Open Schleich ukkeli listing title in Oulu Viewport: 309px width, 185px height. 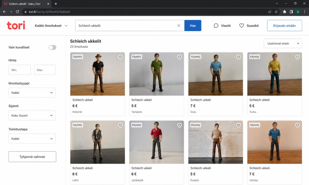[x=201, y=100]
